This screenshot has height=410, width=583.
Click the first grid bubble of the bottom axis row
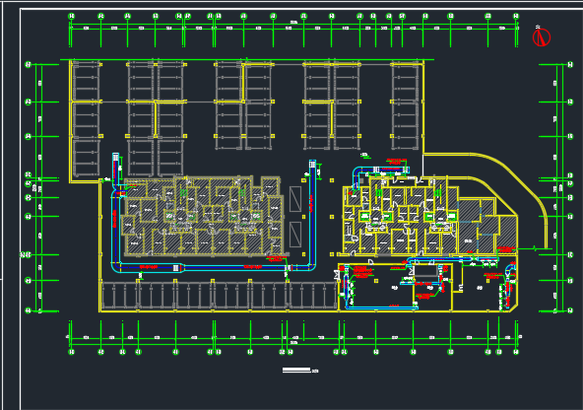pyautogui.click(x=71, y=352)
